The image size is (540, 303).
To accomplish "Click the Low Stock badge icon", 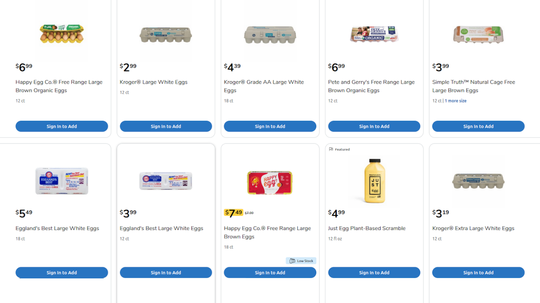I will [292, 261].
